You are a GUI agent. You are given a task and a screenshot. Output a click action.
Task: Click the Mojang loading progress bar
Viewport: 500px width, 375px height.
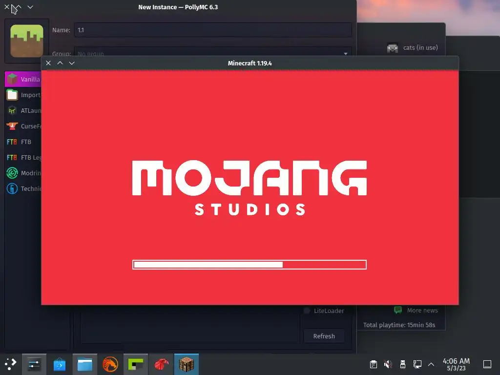click(250, 264)
